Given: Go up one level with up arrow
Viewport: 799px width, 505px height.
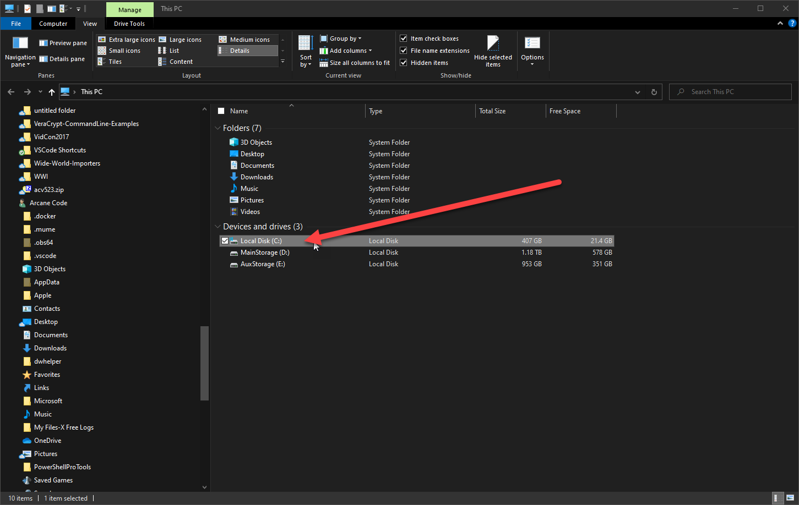Looking at the screenshot, I should pos(52,92).
